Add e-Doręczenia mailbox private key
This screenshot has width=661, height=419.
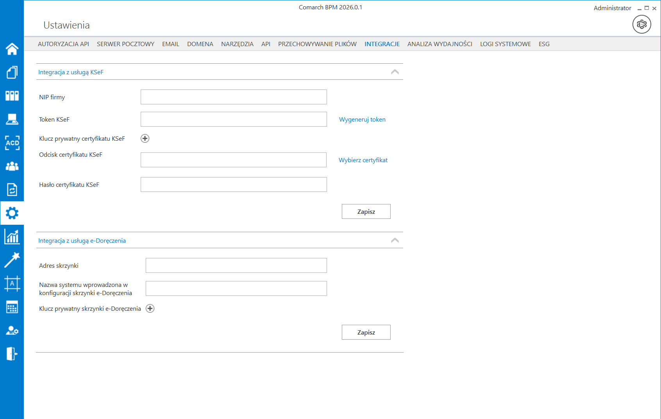(x=150, y=308)
